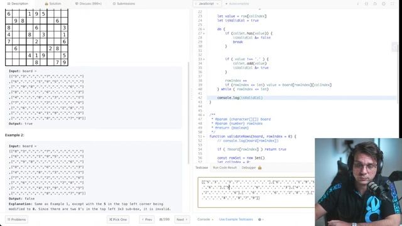Click the Sudoku board image
Viewport: 402px width, 226px height.
[x=36, y=38]
